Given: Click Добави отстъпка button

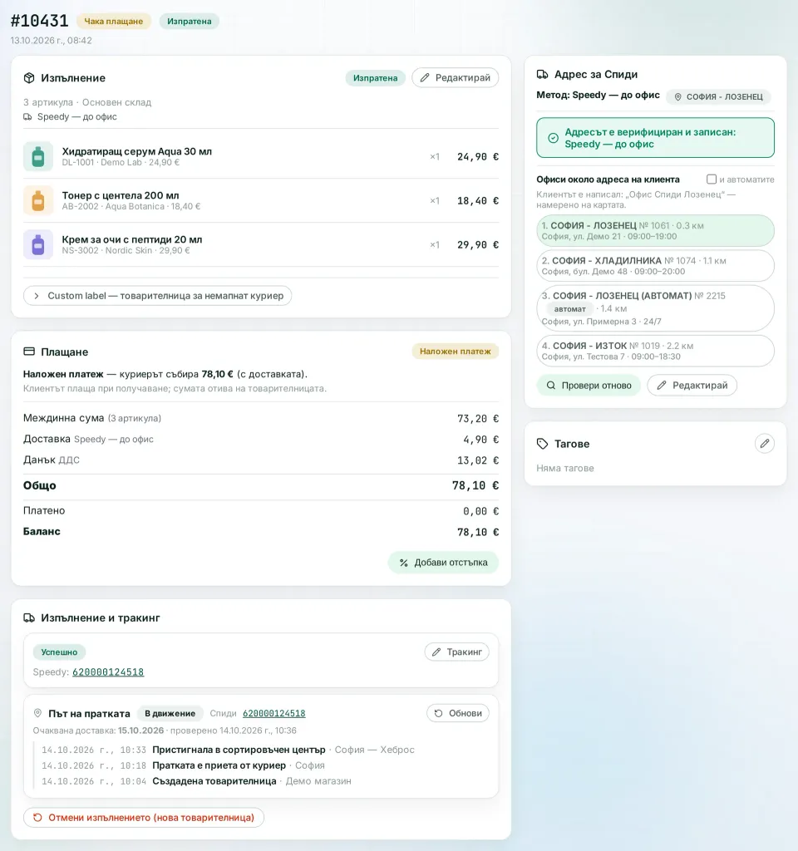Looking at the screenshot, I should pos(443,563).
